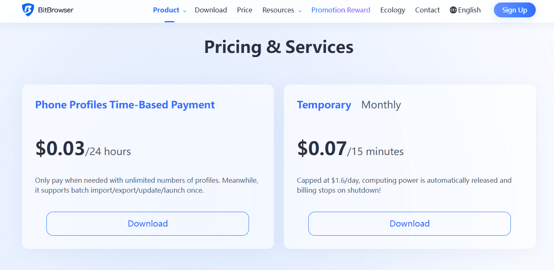Open the Price navigation item

coord(244,10)
